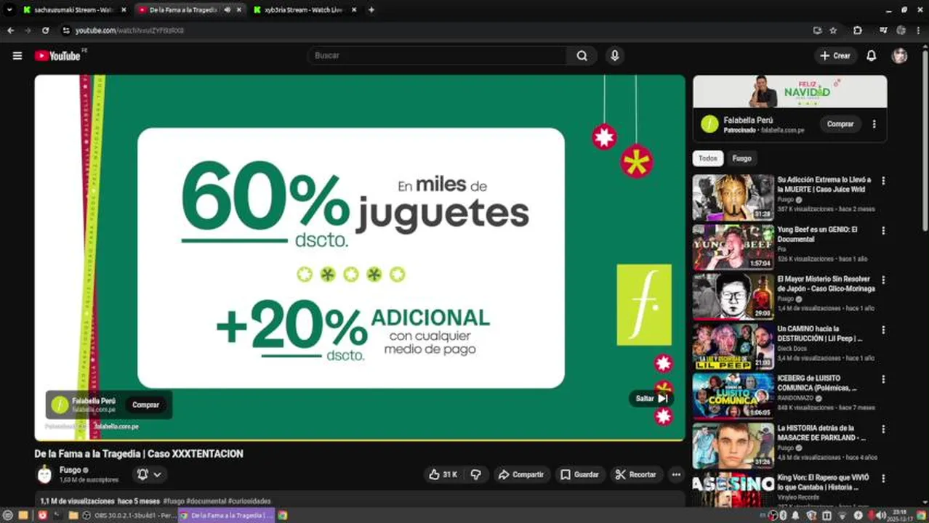Open options for Juice Wrld video
Screen dimensions: 929x523
(x=883, y=181)
